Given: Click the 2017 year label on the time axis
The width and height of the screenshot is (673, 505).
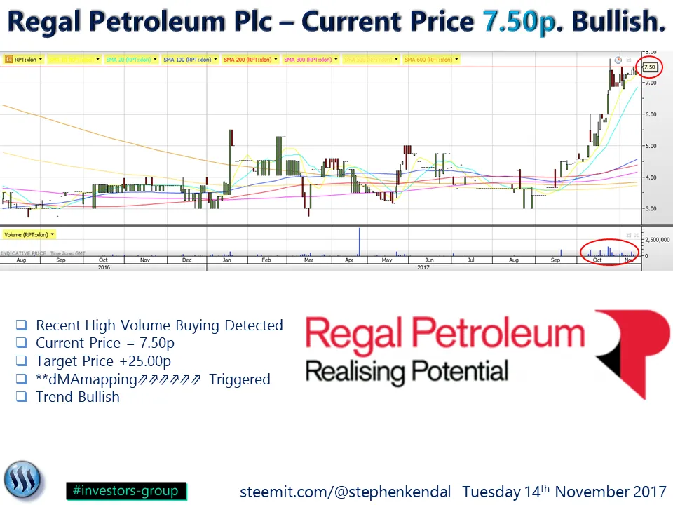Looking at the screenshot, I should tap(423, 267).
